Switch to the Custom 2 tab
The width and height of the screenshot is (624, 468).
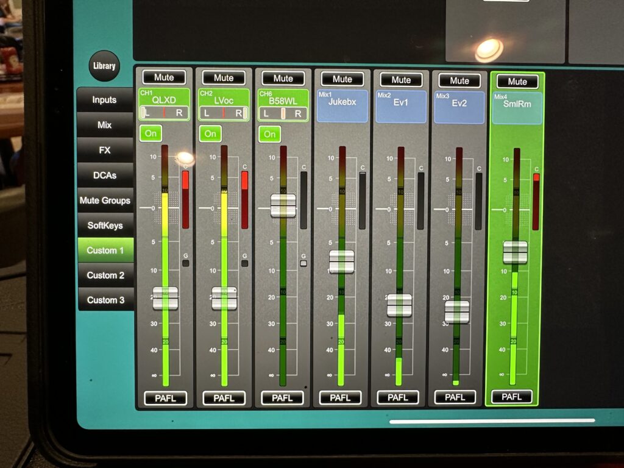point(105,275)
